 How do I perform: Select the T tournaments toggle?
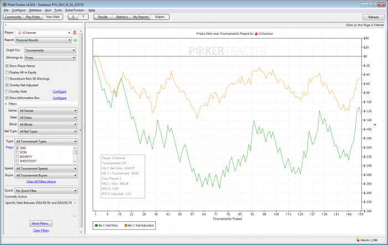[x=83, y=17]
